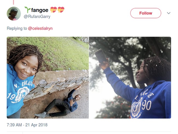
Task: Click the first heart emoji after fangoe
Action: click(54, 10)
